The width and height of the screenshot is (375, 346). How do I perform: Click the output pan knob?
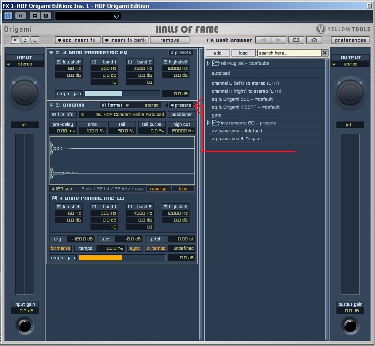click(x=350, y=93)
